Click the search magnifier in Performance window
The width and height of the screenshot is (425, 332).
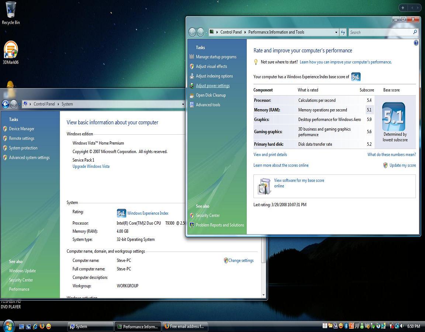click(415, 32)
